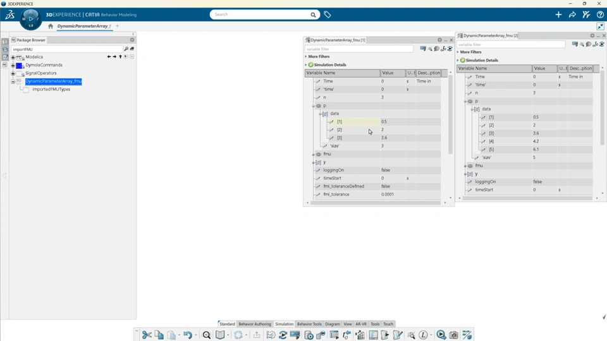The width and height of the screenshot is (607, 341).
Task: Click the monitor icon in panel [2] toolbar
Action: click(575, 44)
